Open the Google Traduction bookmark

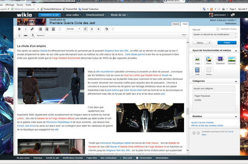tap(88, 9)
